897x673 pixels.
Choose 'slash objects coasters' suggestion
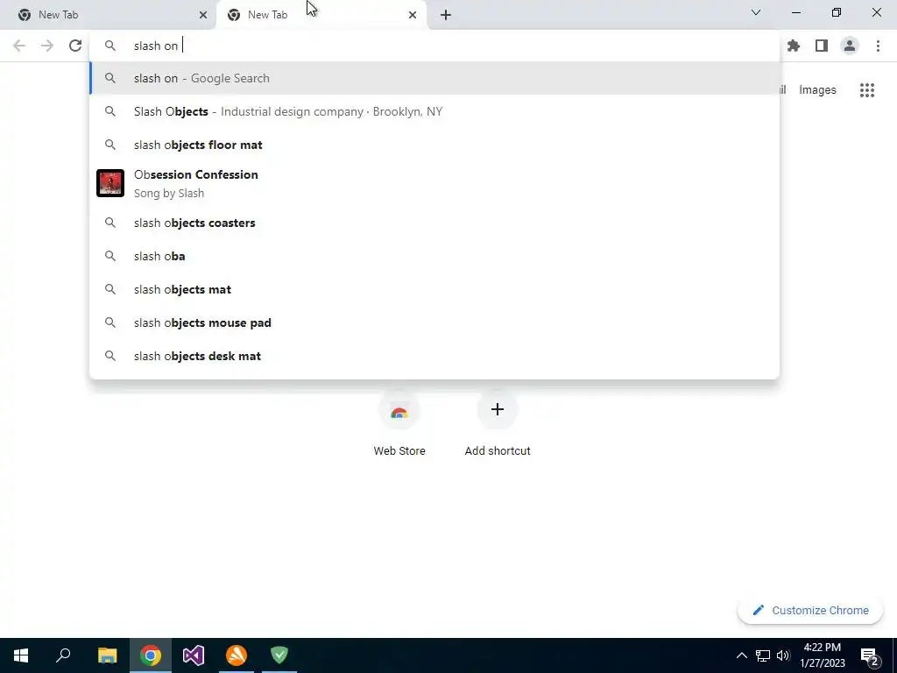(x=434, y=223)
